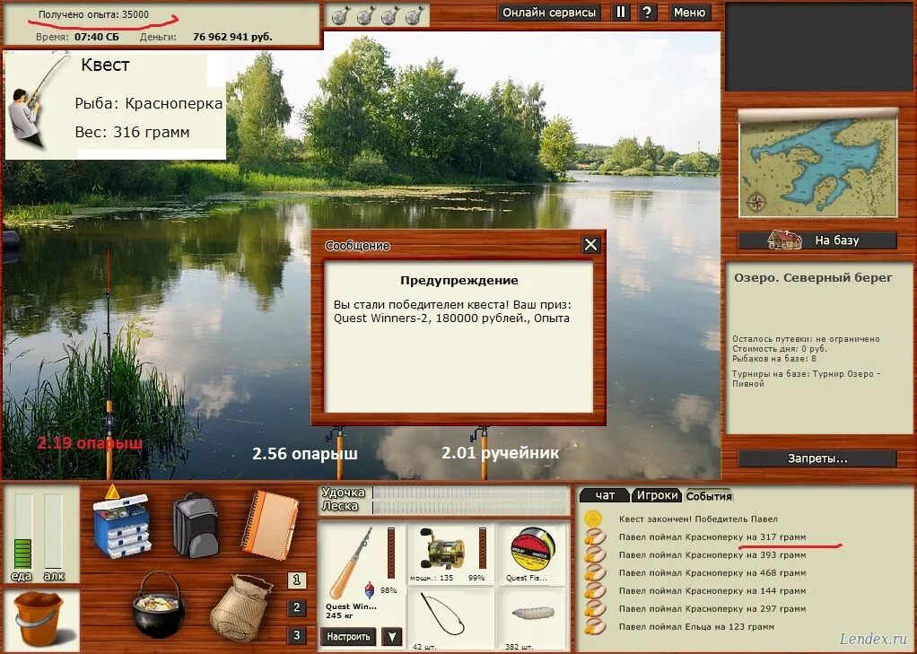
Task: Open the dropdown arrow beside Настроить
Action: coord(392,636)
